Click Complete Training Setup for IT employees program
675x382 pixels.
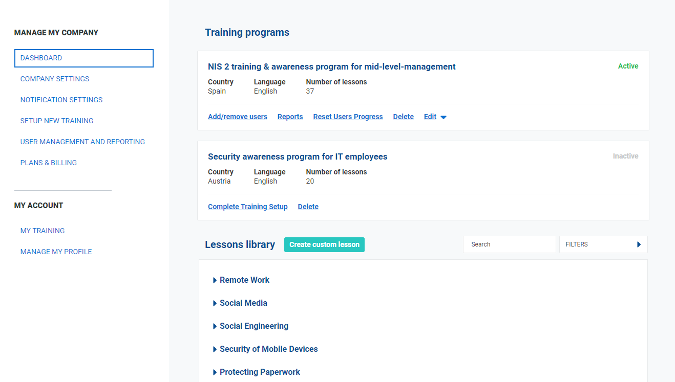click(247, 207)
